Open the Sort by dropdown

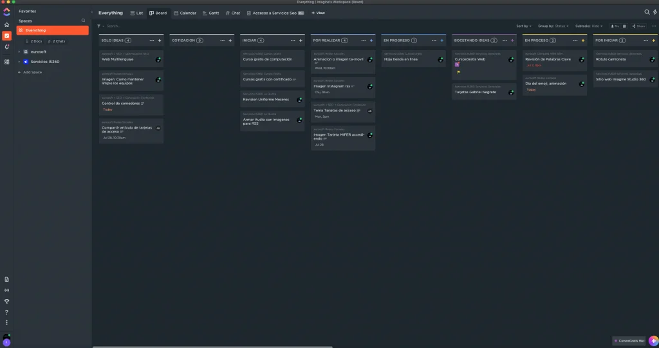coord(524,26)
